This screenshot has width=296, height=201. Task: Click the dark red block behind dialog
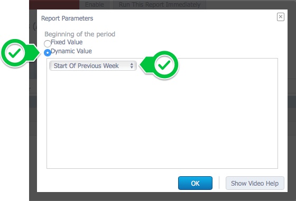click(x=54, y=5)
